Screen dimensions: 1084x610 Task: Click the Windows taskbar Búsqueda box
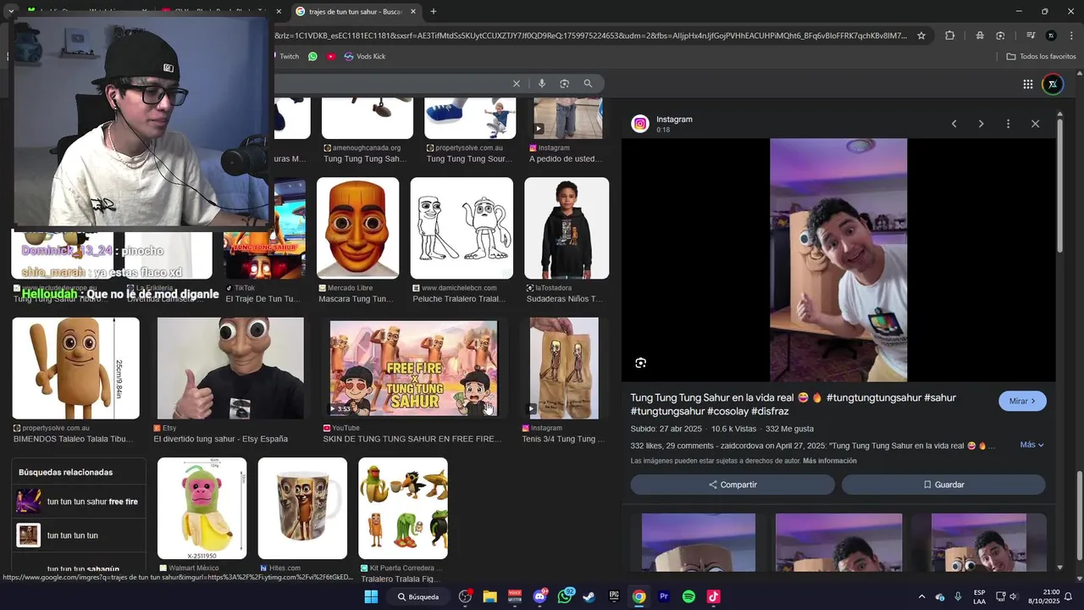[418, 596]
